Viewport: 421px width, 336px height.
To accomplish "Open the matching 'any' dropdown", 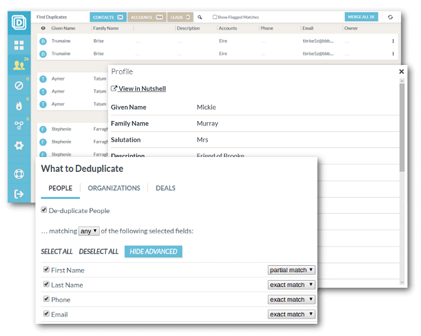I will pos(89,231).
